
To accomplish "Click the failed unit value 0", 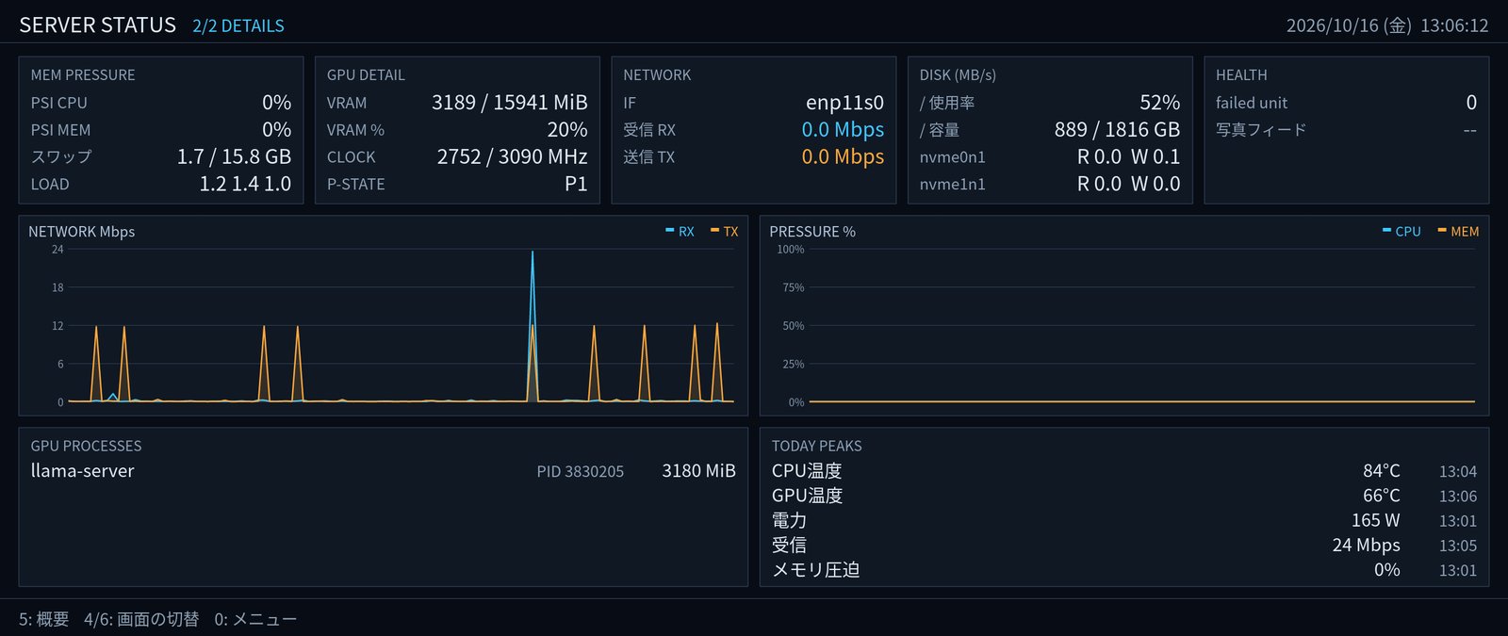I will tap(1471, 103).
